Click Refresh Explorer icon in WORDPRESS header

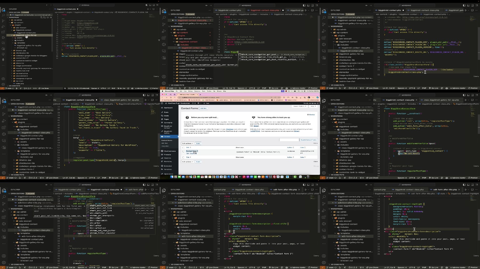[x=48, y=17]
